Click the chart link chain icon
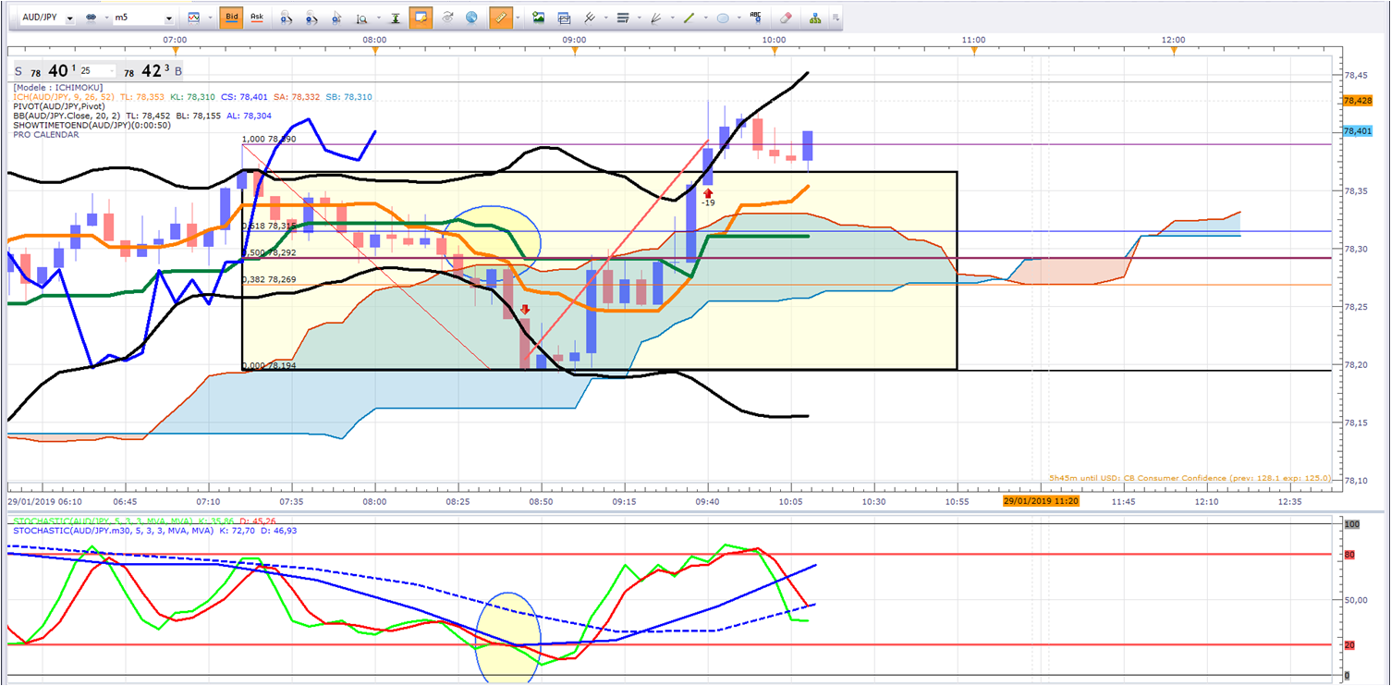This screenshot has width=1391, height=686. click(x=92, y=18)
